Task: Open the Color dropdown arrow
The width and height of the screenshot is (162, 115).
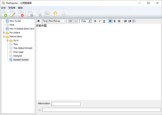Action: 90,21
